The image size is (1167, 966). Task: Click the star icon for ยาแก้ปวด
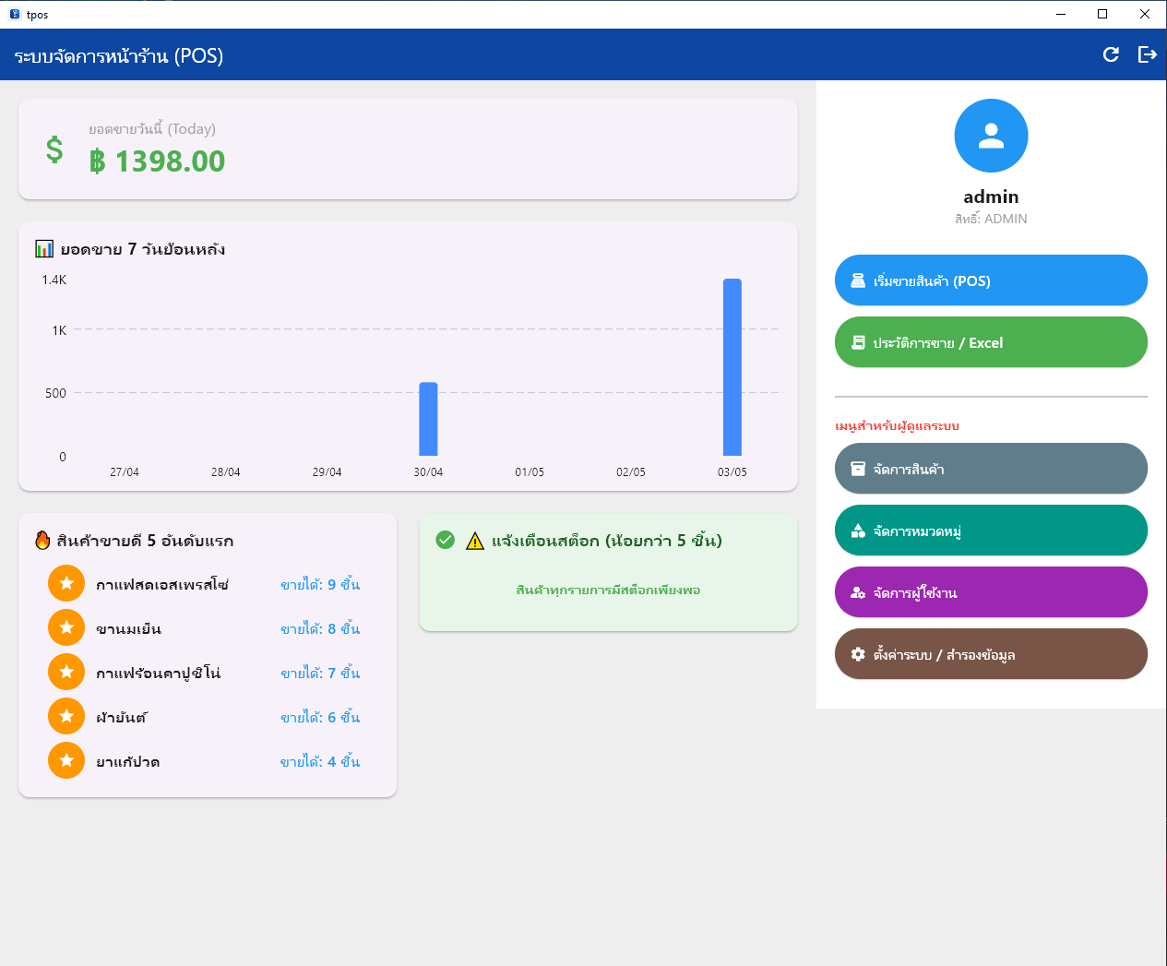point(66,760)
